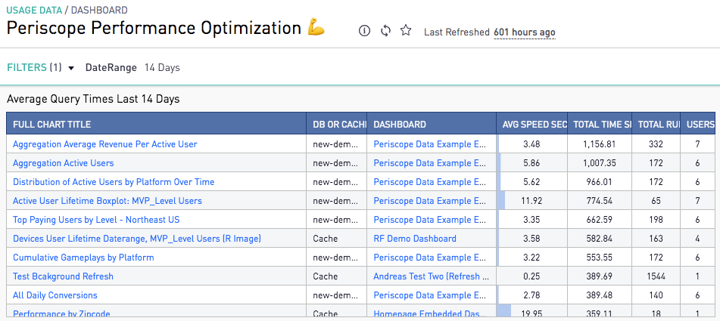Open 'Cumulative Gameplays by Platform' chart link
Viewport: 720px width, 321px height.
tap(83, 258)
